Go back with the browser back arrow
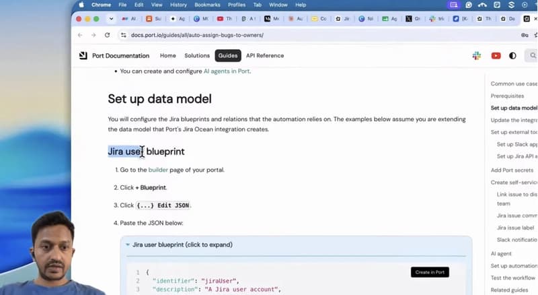Viewport: 538px width, 295px height. click(80, 35)
